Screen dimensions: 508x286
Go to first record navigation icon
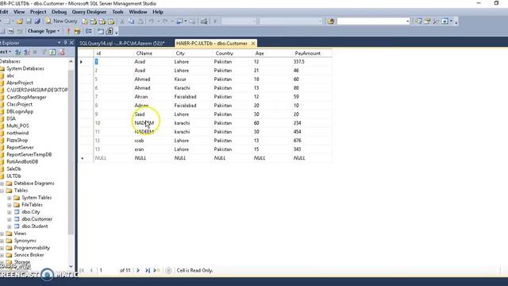pyautogui.click(x=82, y=270)
